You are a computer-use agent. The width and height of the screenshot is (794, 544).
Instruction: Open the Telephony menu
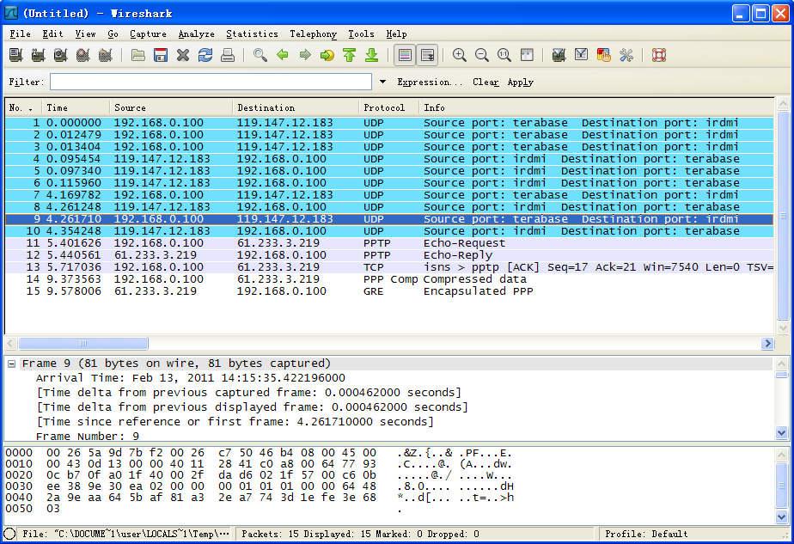click(313, 34)
